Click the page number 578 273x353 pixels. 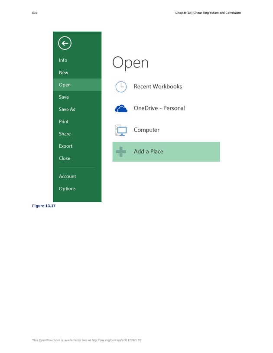click(35, 13)
